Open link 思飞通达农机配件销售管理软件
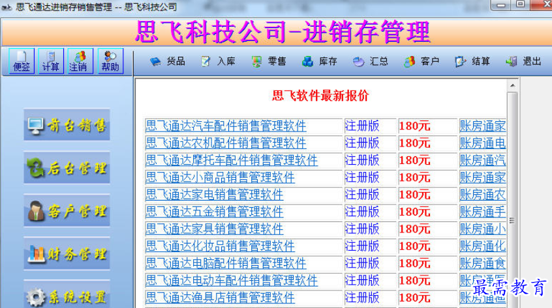 [x=226, y=143]
